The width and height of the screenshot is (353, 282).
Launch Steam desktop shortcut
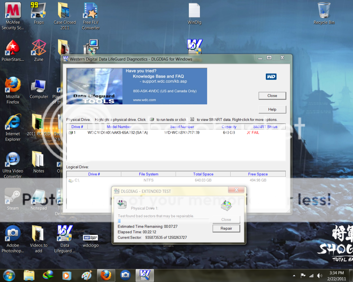tap(13, 199)
